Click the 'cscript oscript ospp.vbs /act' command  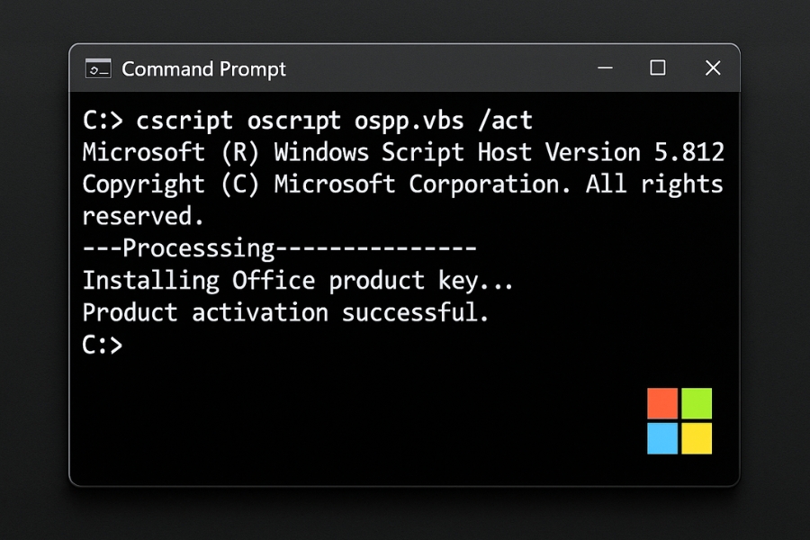point(334,121)
